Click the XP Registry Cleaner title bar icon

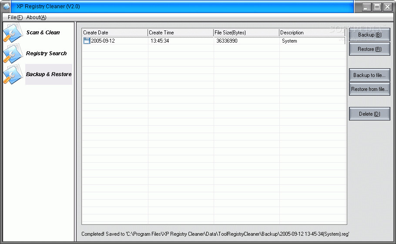coord(6,7)
